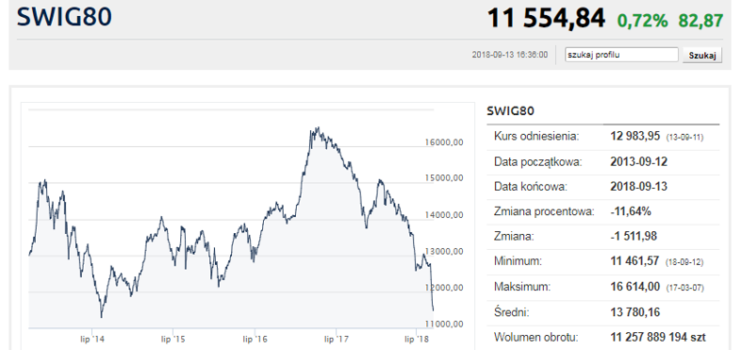Viewport: 741px width, 350px height.
Task: Click the 'Zmiana procentowa:' label
Action: click(x=544, y=211)
